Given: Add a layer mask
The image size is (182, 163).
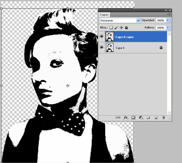Looking at the screenshot, I should (133, 118).
